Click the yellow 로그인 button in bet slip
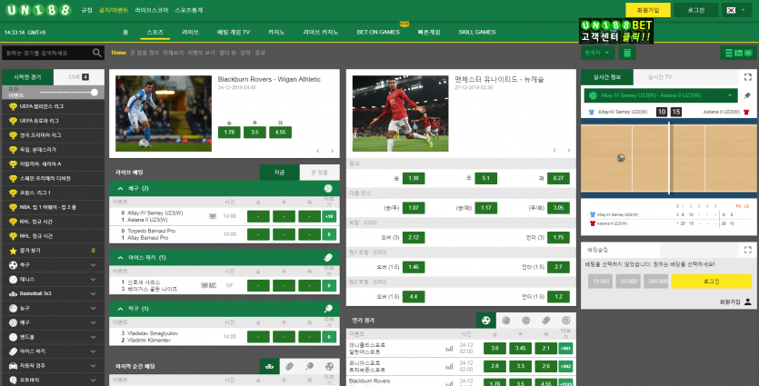 (711, 281)
